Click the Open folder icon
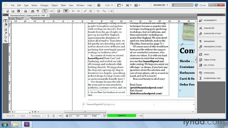The height and width of the screenshot is (128, 228). point(13,11)
